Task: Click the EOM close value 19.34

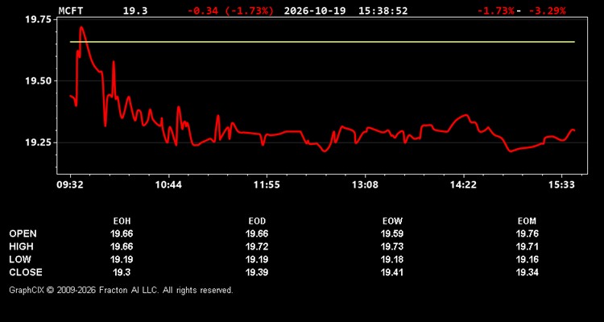Action: tap(527, 272)
